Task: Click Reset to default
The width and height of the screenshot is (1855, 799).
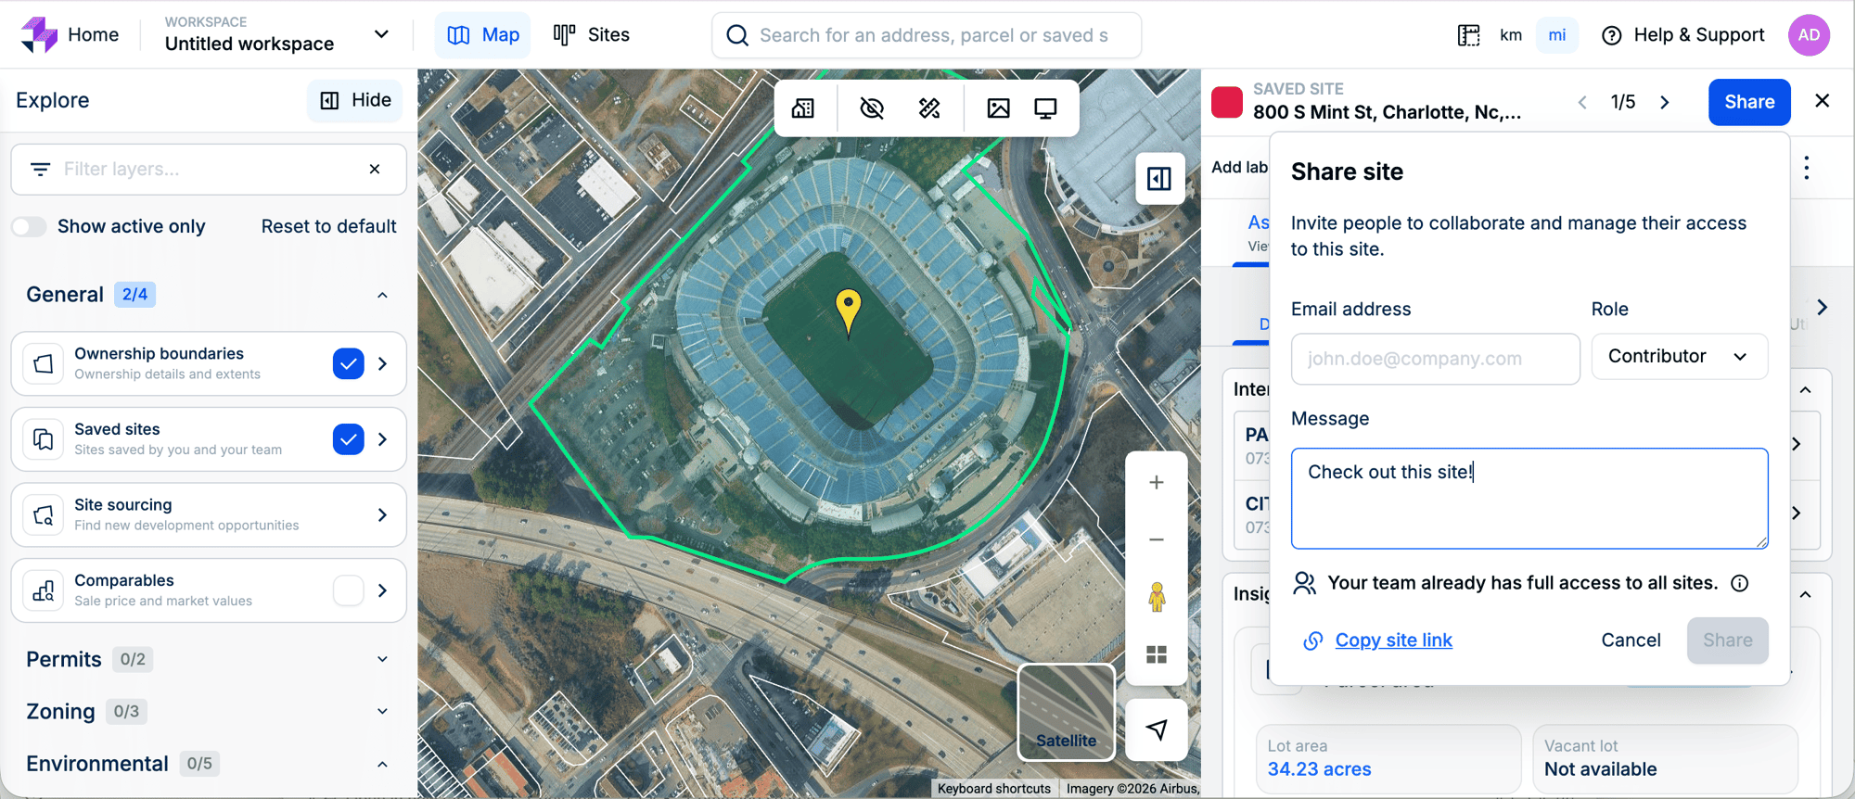Action: coord(328,226)
